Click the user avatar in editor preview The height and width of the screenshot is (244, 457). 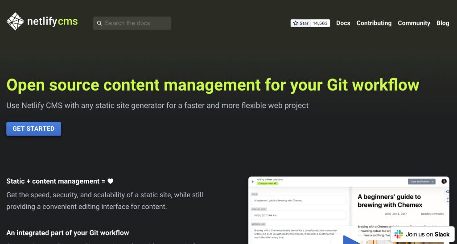coord(444,181)
